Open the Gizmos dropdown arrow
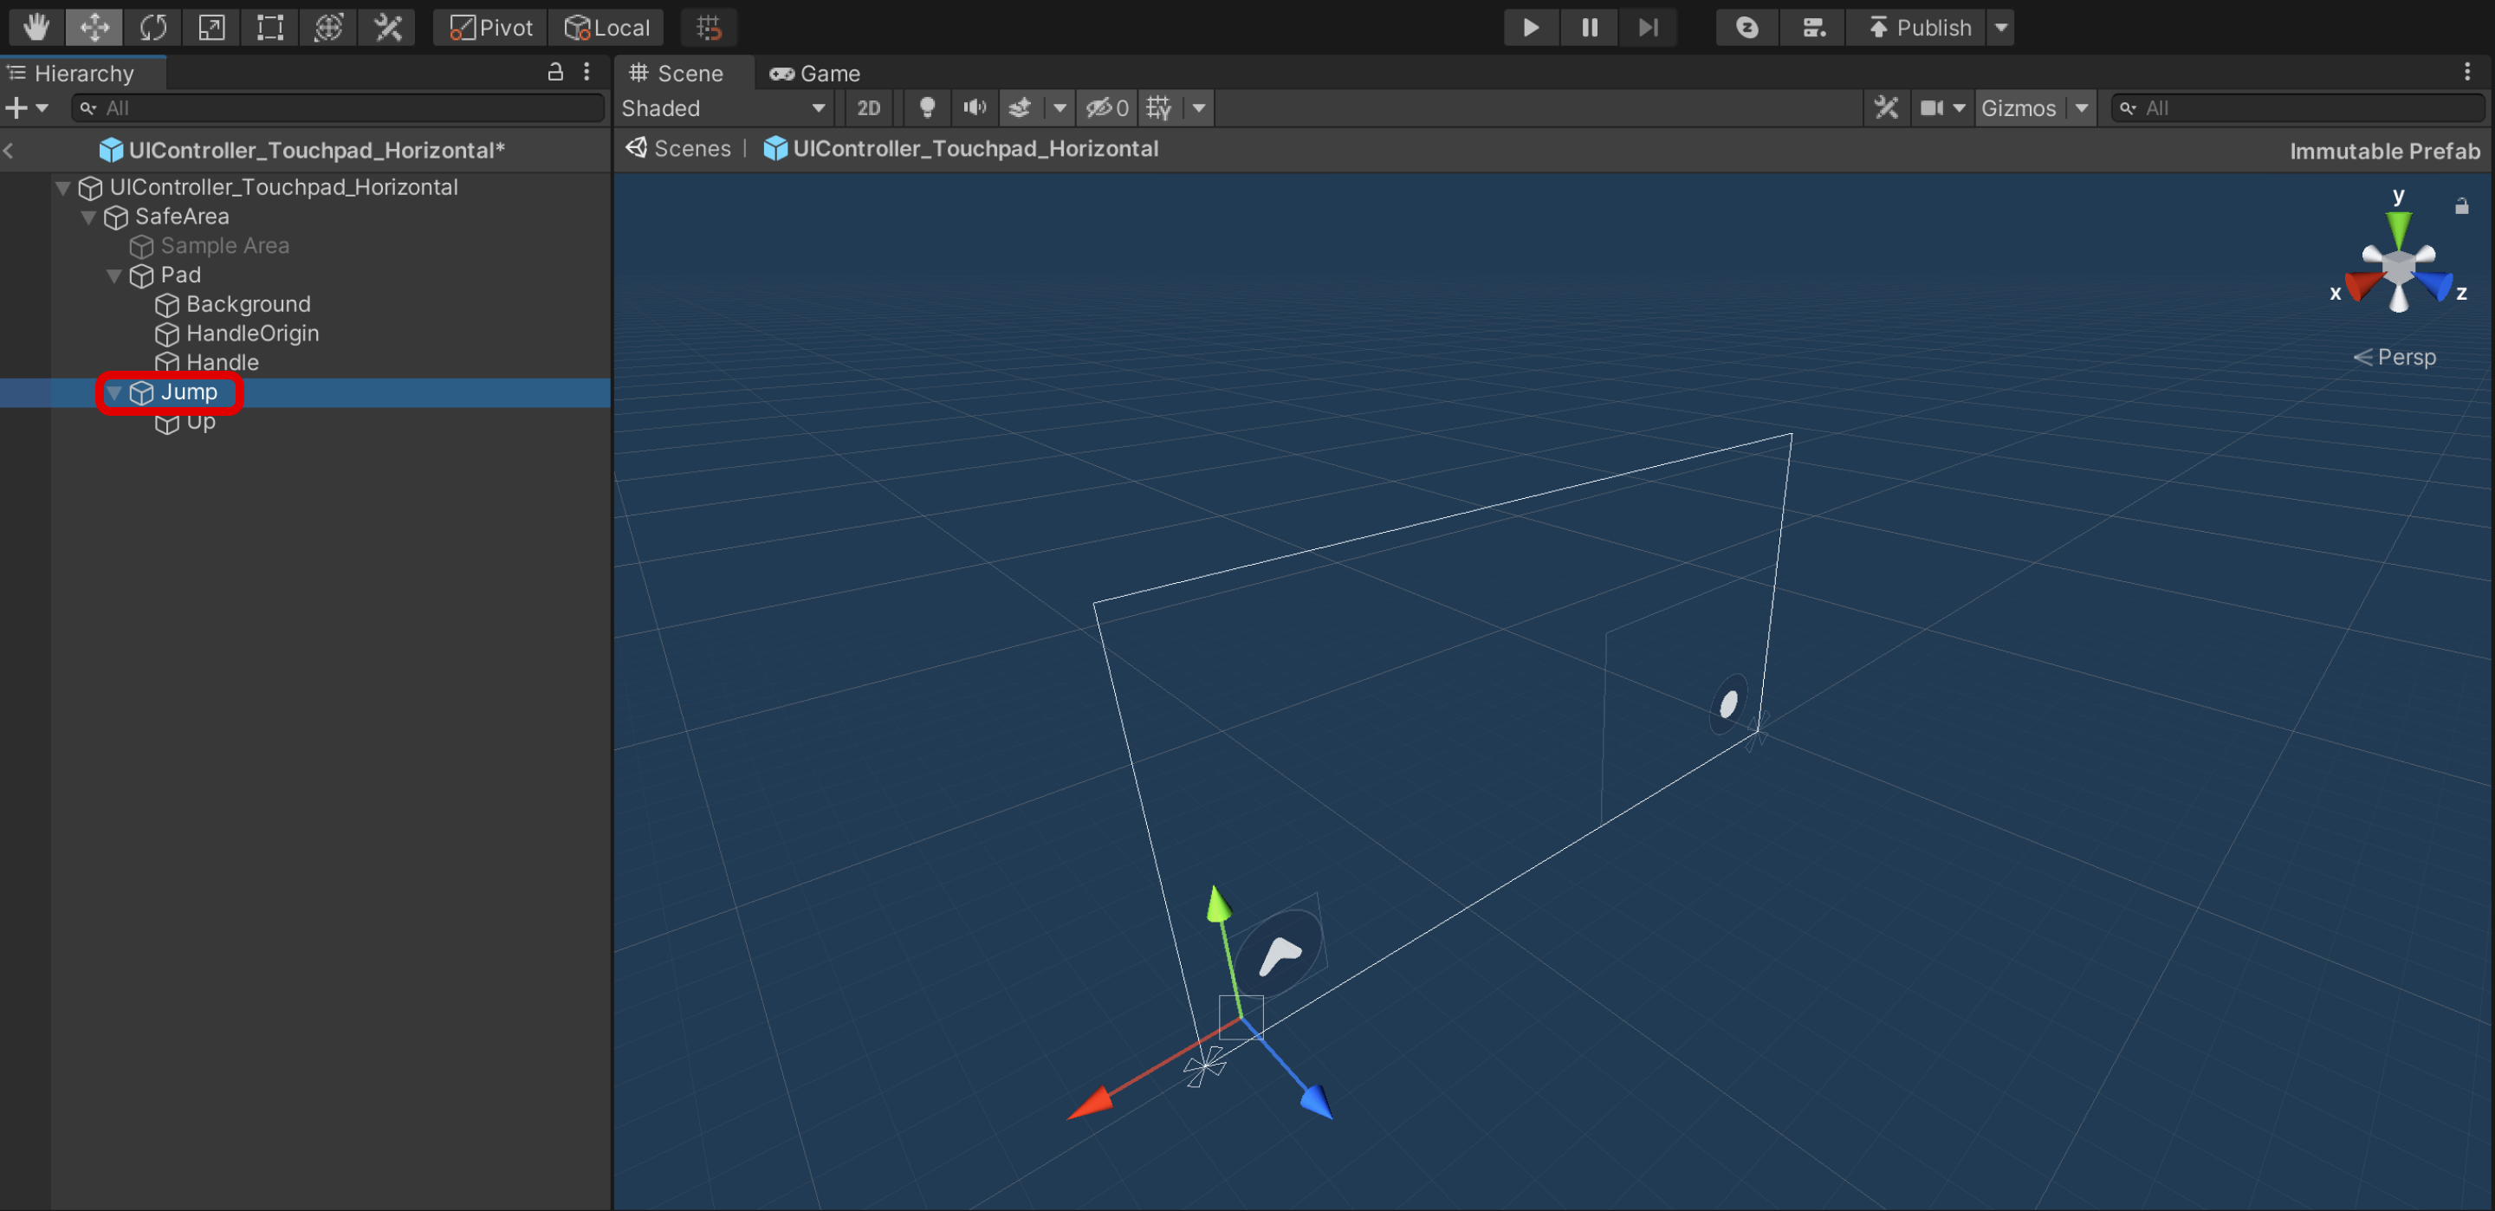The width and height of the screenshot is (2495, 1211). click(2082, 107)
